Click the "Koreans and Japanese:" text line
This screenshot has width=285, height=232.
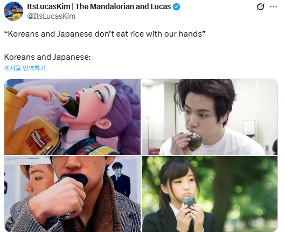coord(47,57)
